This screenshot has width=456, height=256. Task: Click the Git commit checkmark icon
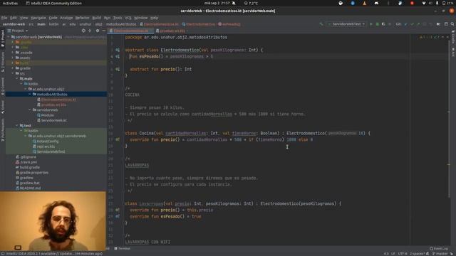click(x=412, y=24)
